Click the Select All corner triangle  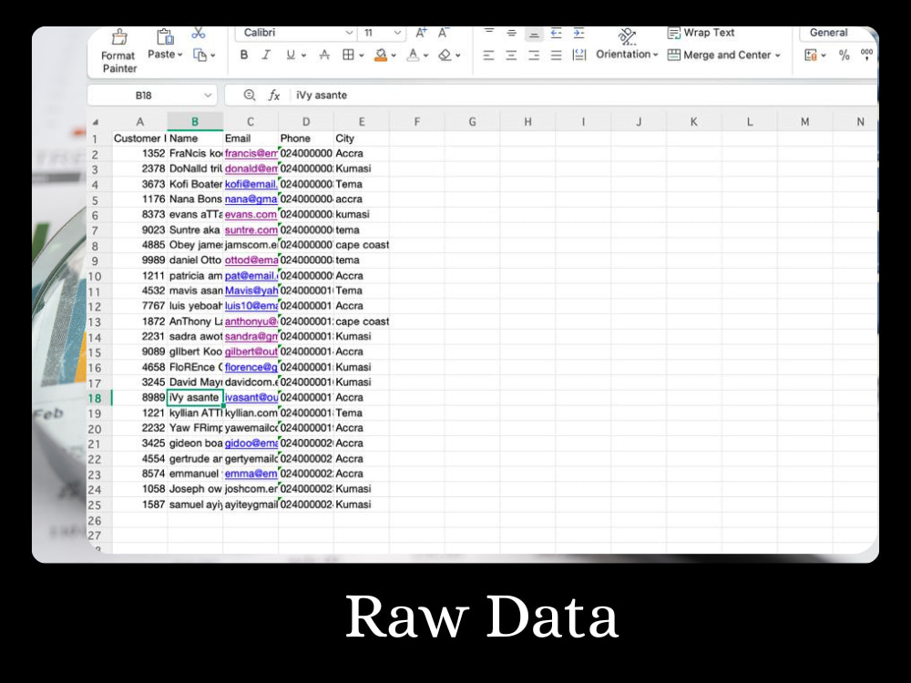point(96,122)
